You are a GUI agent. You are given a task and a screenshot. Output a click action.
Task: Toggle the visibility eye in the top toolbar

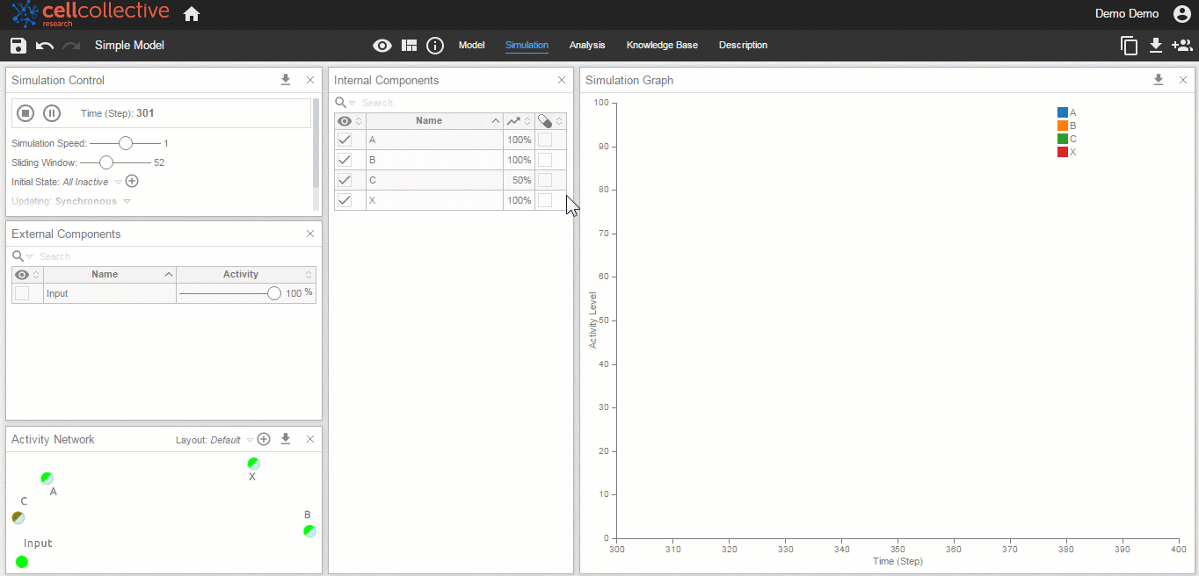tap(382, 46)
